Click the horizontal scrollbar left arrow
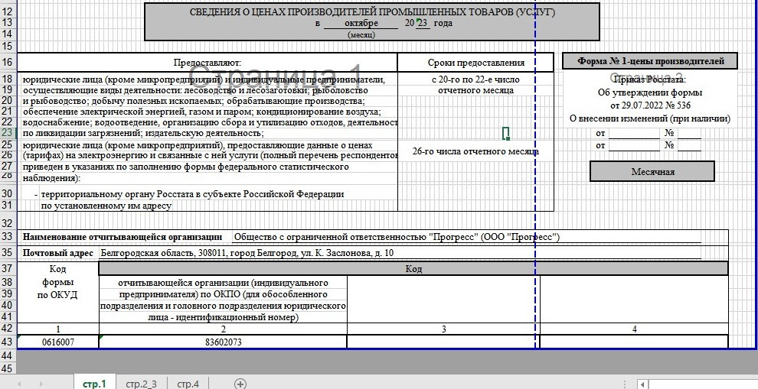The width and height of the screenshot is (758, 389). click(642, 384)
